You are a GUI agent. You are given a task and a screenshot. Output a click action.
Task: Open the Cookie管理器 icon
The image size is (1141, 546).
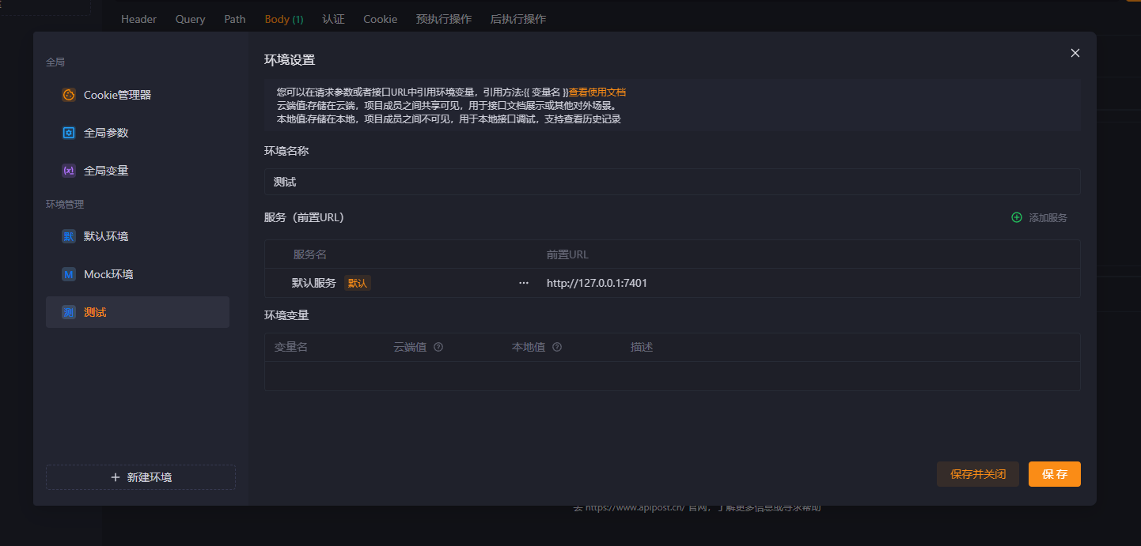(69, 95)
